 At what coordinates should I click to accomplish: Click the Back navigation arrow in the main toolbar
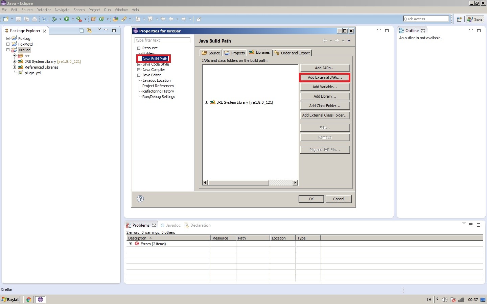pos(171,19)
